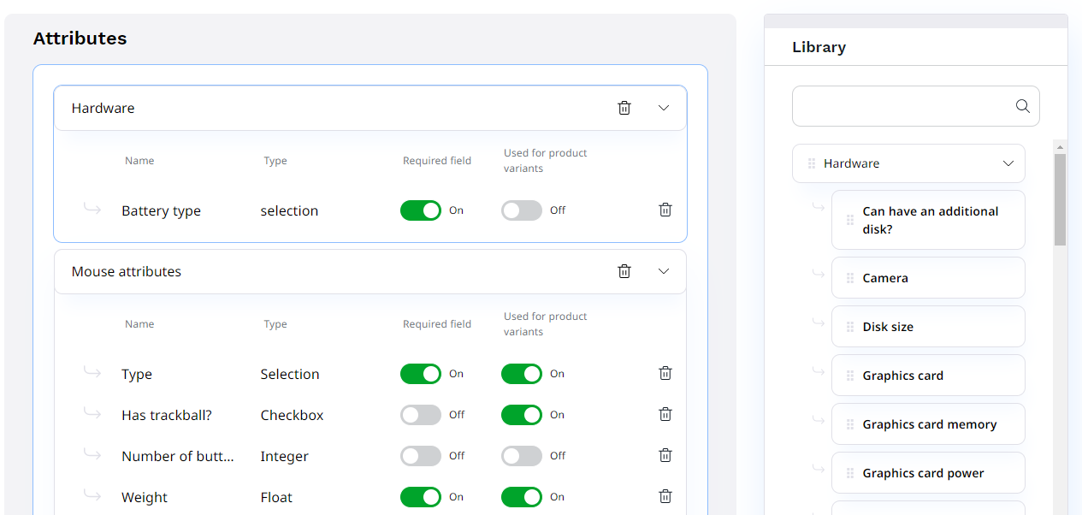Disable product variants for Weight
This screenshot has height=515, width=1082.
pyautogui.click(x=522, y=497)
